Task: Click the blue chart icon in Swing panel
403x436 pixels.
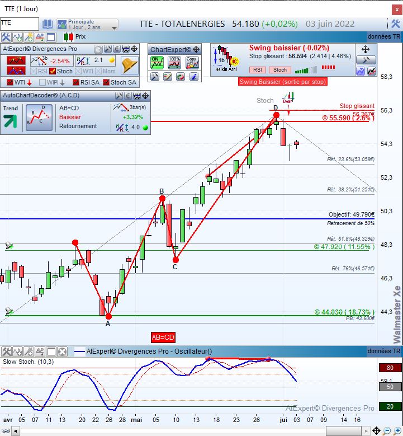Action: (x=361, y=71)
